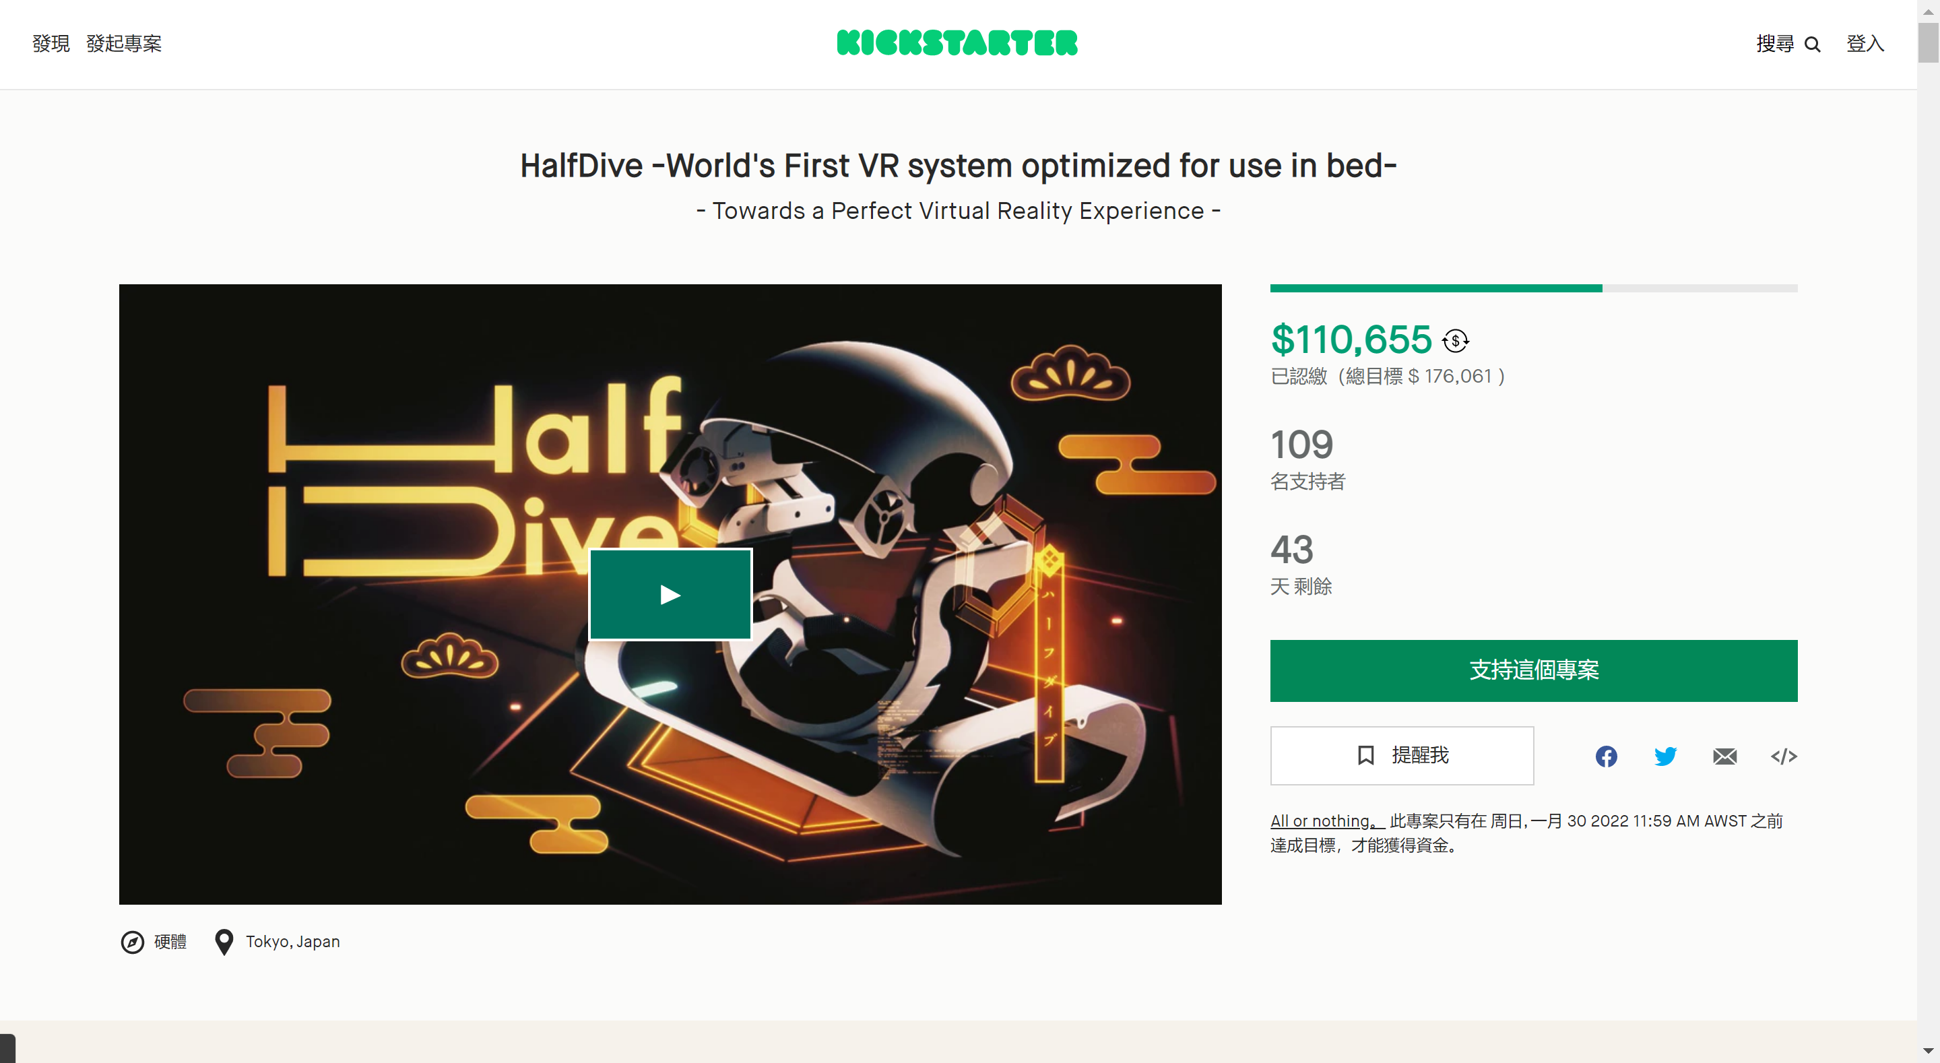Click the page scrollbar down arrow
Viewport: 1940px width, 1063px height.
[1928, 1050]
